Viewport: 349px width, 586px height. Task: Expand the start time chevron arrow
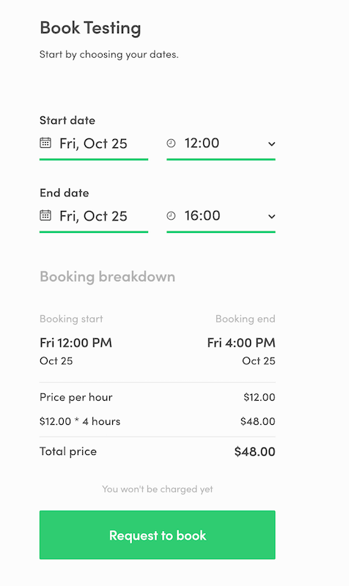tap(271, 144)
